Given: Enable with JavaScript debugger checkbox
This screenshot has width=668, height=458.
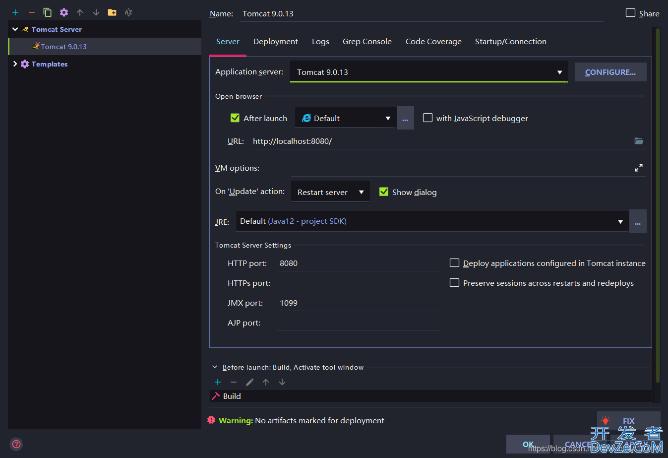Looking at the screenshot, I should 427,118.
